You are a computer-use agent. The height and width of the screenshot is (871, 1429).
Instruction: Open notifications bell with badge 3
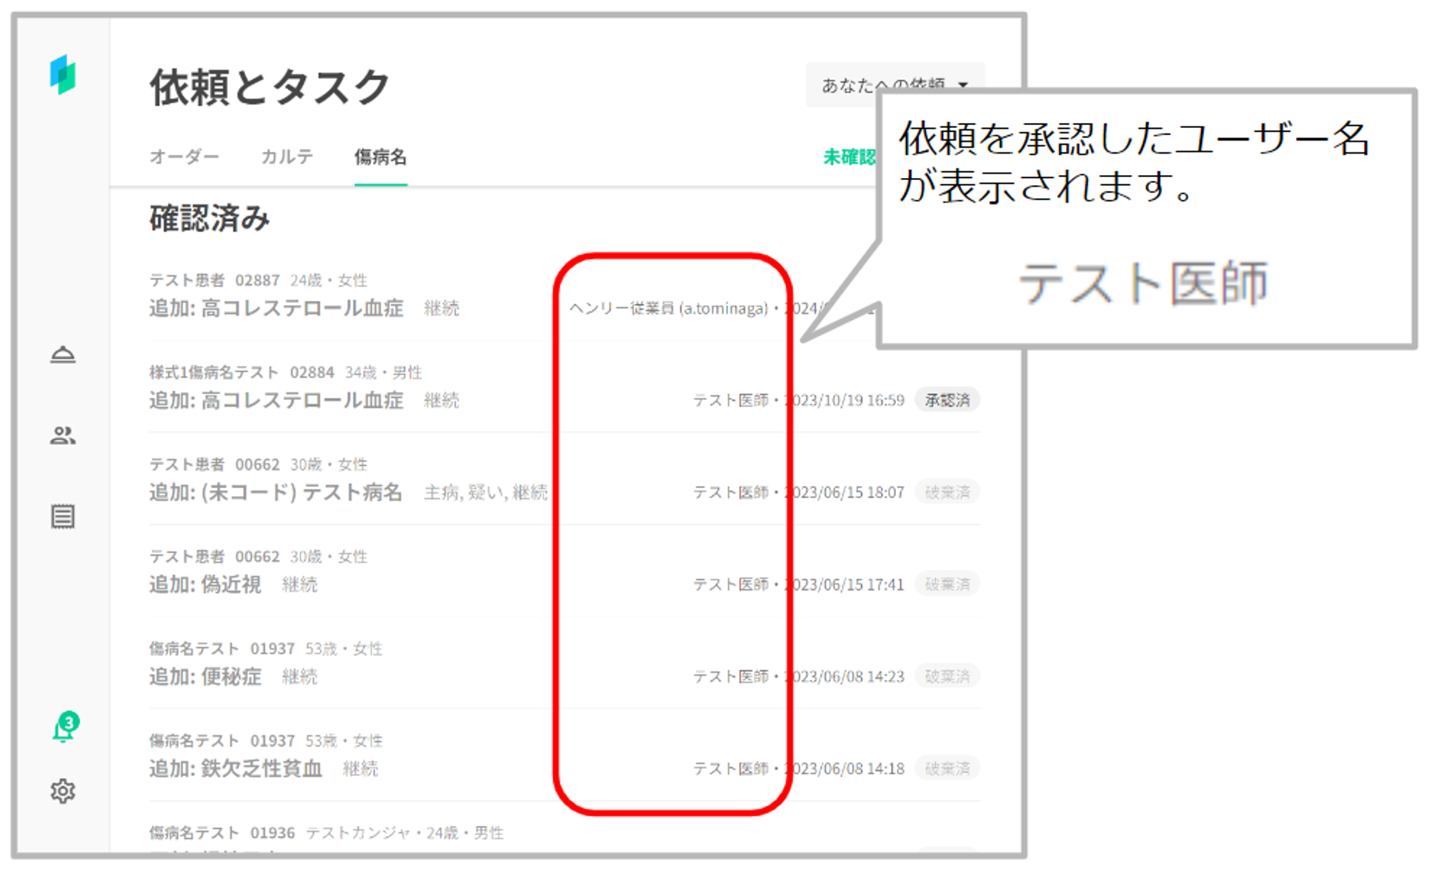[64, 729]
